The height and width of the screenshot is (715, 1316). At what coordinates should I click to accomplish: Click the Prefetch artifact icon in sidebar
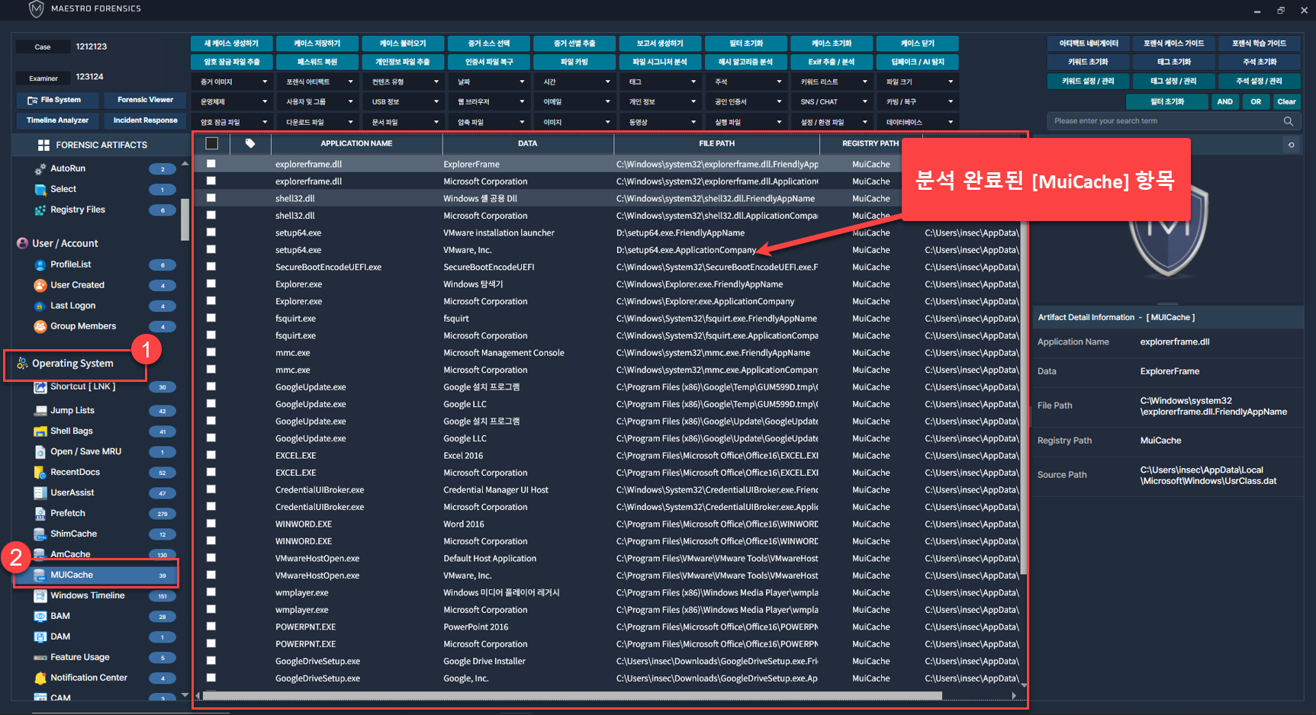[x=40, y=514]
